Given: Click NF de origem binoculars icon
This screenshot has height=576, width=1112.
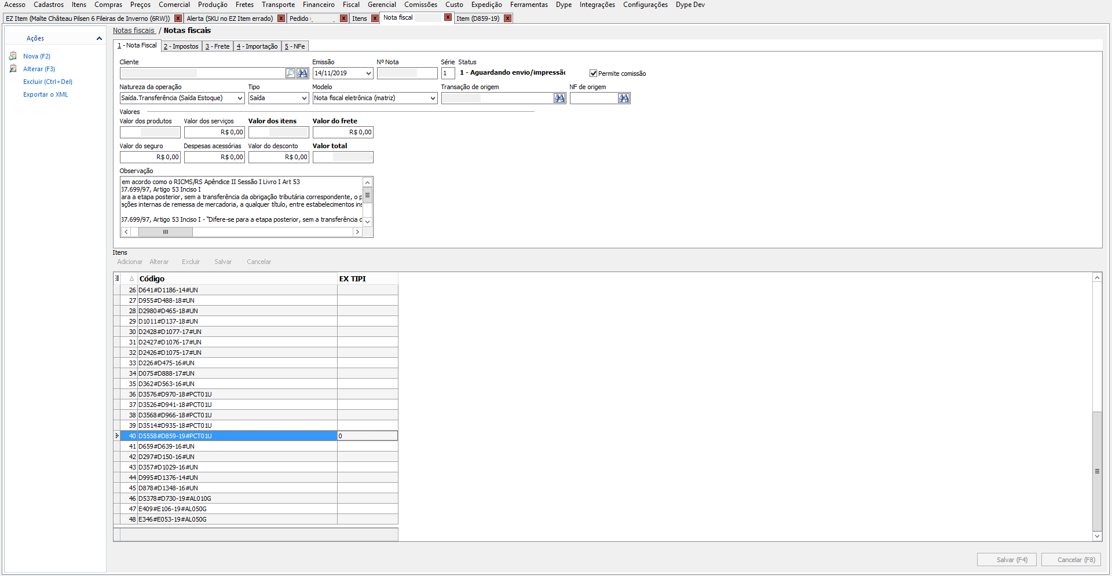Looking at the screenshot, I should (624, 98).
